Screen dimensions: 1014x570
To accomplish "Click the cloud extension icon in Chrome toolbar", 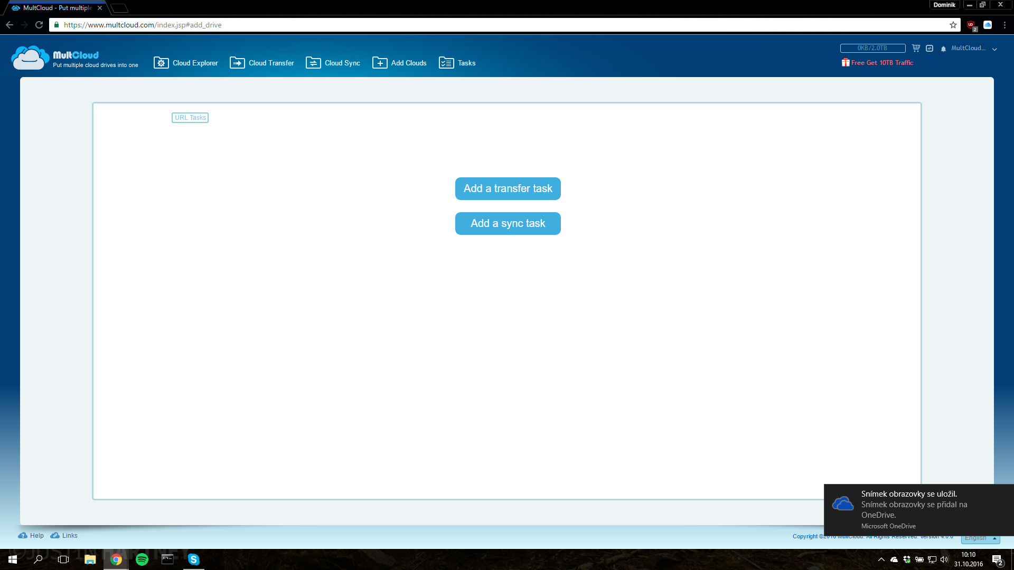I will point(988,25).
